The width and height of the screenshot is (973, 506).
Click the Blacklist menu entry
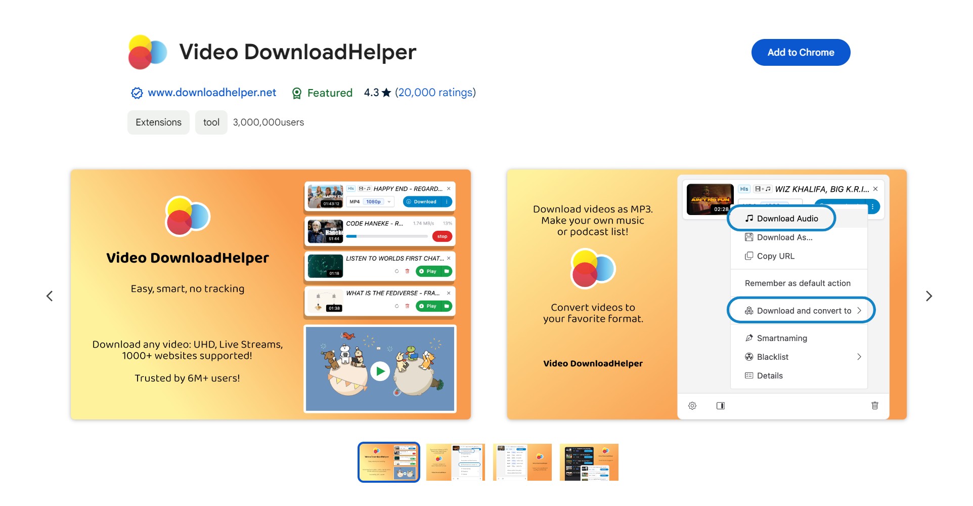coord(799,357)
